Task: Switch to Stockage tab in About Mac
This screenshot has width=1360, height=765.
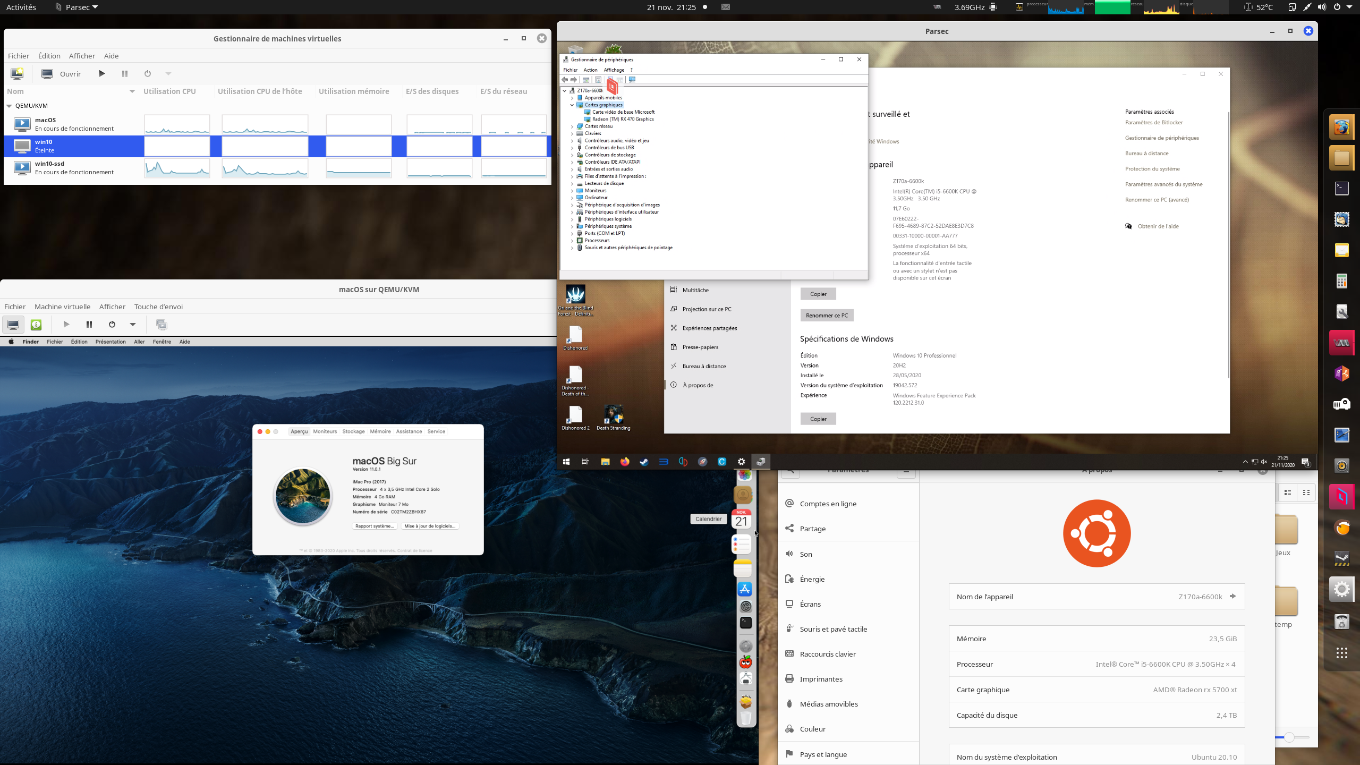Action: pos(353,431)
